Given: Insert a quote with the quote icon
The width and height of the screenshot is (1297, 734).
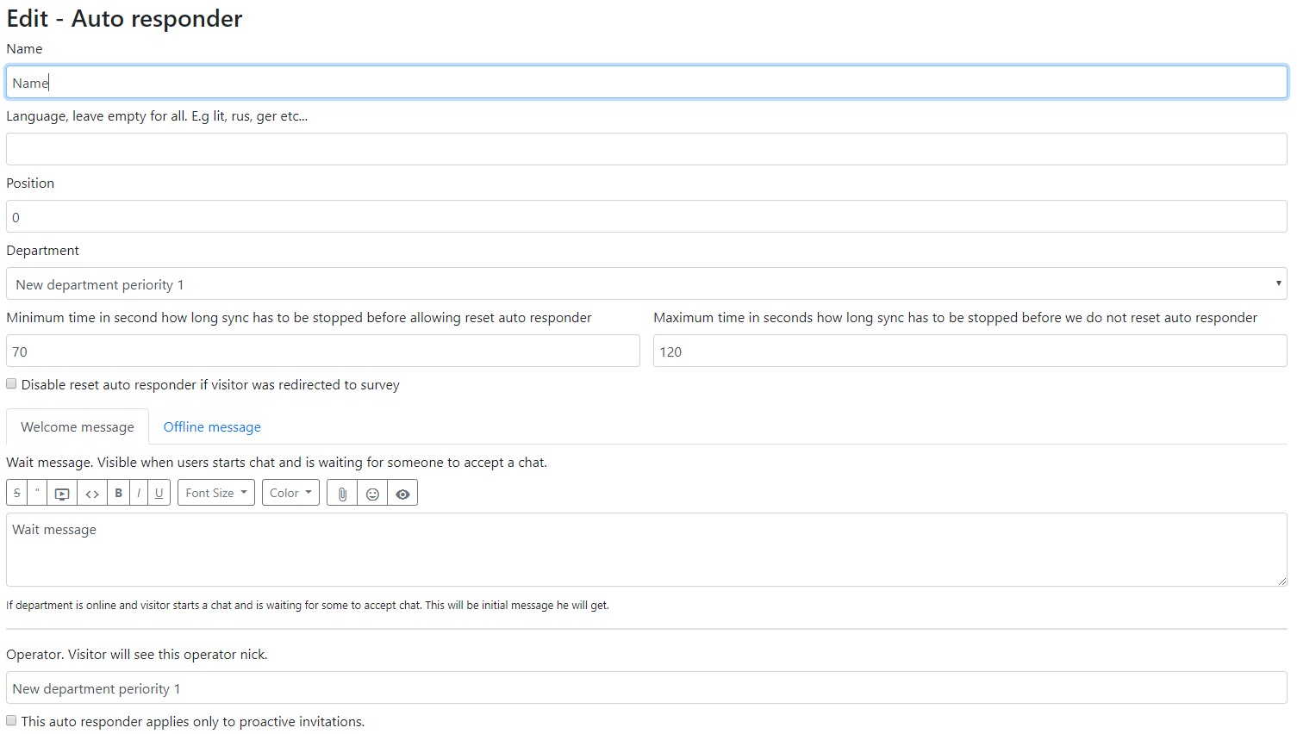Looking at the screenshot, I should tap(37, 493).
